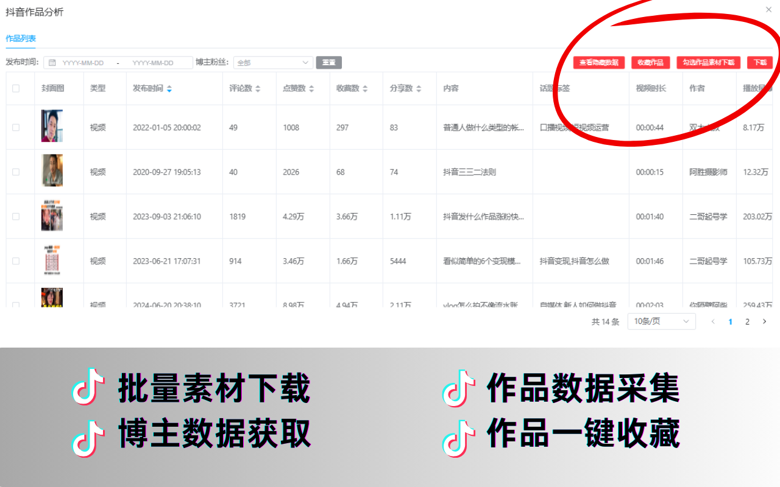
Task: Sort by 分享数 sort arrows
Action: (x=419, y=88)
